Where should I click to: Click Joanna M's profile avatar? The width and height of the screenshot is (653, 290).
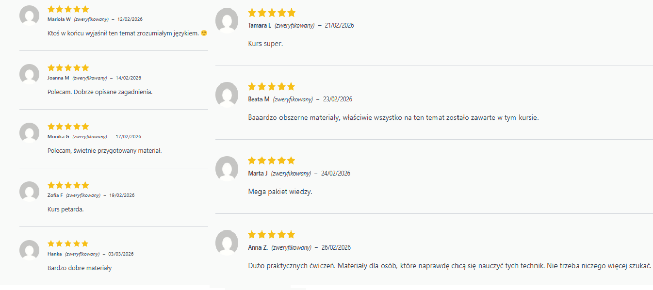tap(29, 74)
